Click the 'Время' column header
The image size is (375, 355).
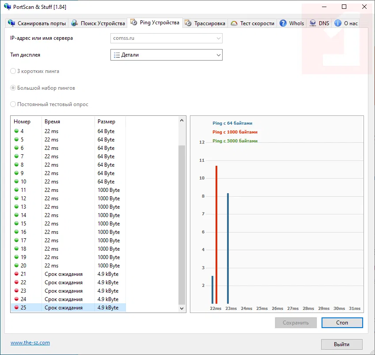(x=68, y=122)
